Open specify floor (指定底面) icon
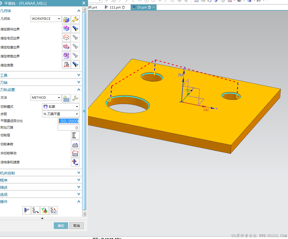Screen dimensions: 288x239 click(x=66, y=64)
